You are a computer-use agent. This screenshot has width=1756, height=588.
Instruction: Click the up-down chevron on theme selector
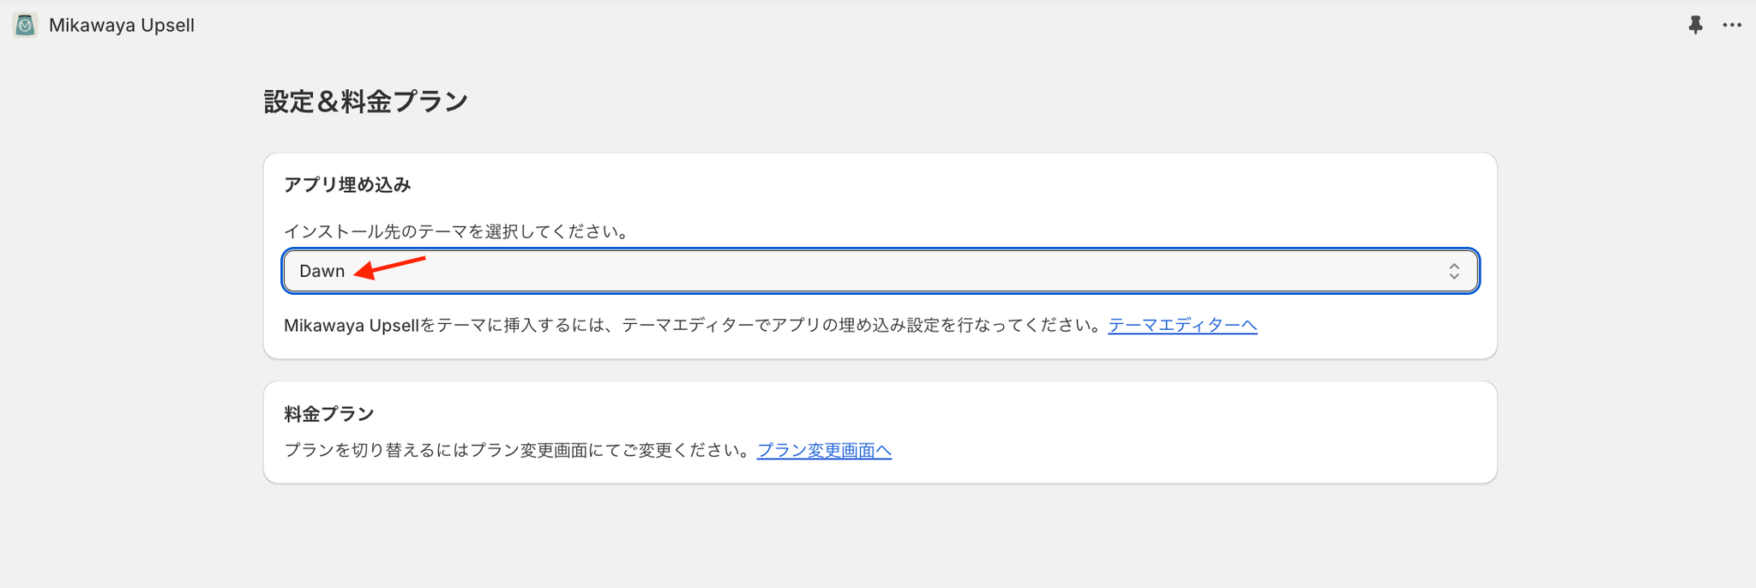tap(1454, 271)
